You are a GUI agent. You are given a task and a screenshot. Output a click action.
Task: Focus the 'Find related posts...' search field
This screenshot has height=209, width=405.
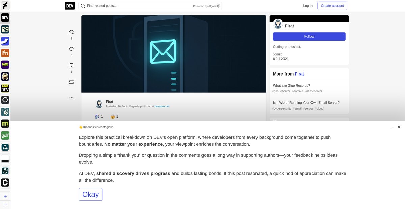point(150,6)
